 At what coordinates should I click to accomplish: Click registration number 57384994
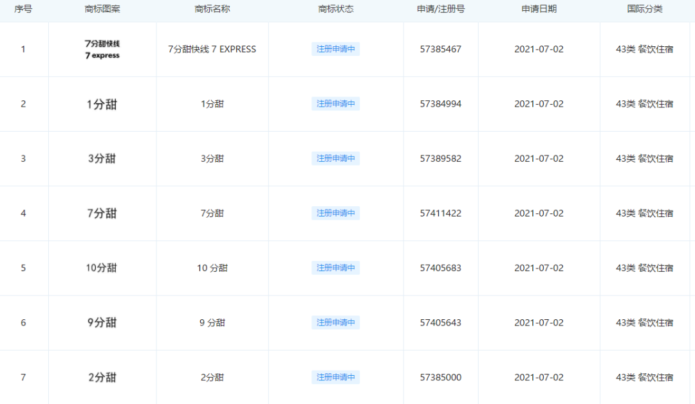441,104
